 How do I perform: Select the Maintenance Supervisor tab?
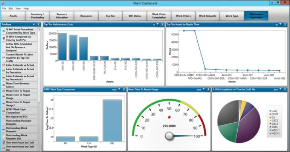pyautogui.click(x=256, y=16)
